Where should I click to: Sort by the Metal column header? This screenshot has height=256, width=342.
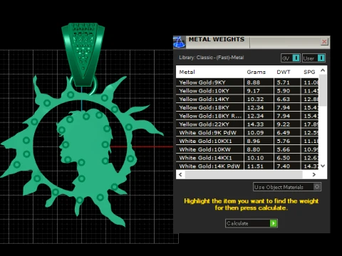187,72
